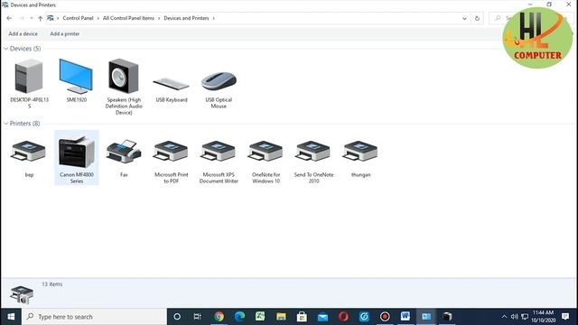The width and height of the screenshot is (578, 325).
Task: Open the Mail app from taskbar
Action: pyautogui.click(x=322, y=317)
